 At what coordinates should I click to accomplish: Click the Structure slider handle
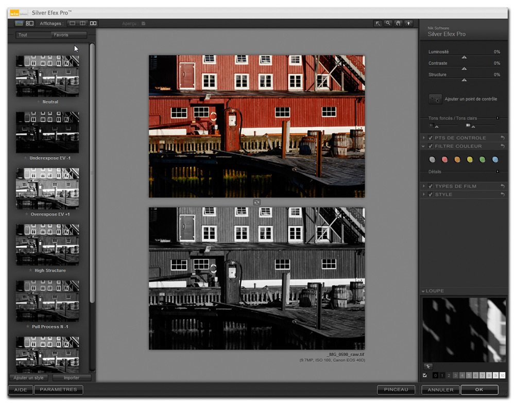click(464, 80)
